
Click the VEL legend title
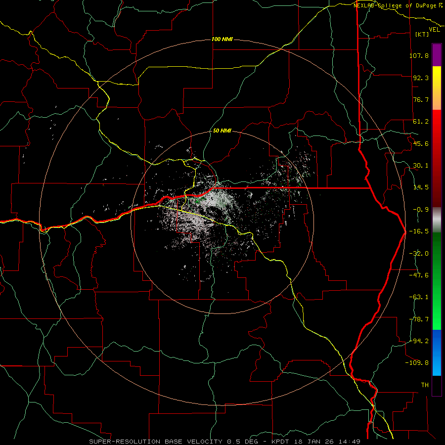click(434, 30)
